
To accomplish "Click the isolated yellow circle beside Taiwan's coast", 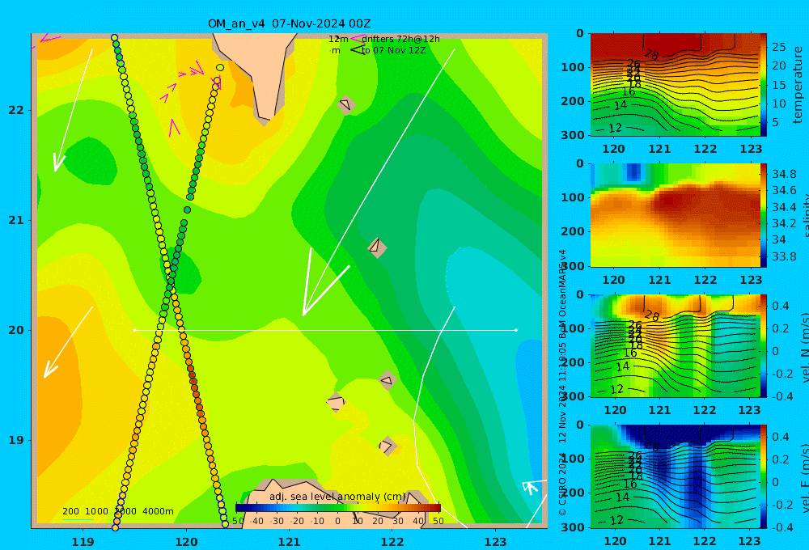I will 220,68.
